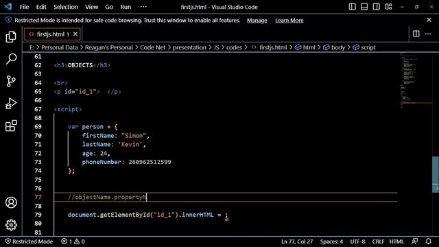The height and width of the screenshot is (247, 439).
Task: Toggle the secondary side bar layout icon
Action: [377, 7]
